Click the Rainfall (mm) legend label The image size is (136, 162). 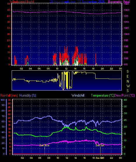[x=9, y=95]
